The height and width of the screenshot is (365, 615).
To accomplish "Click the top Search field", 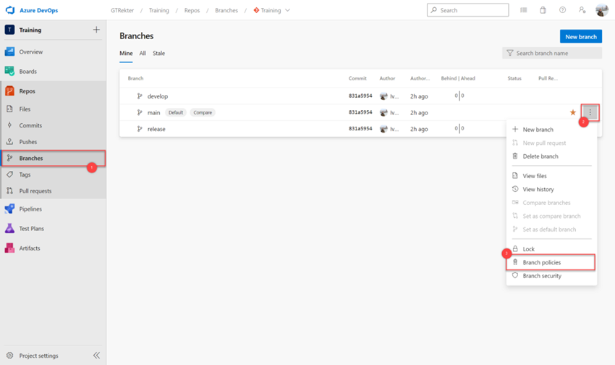I will click(468, 10).
